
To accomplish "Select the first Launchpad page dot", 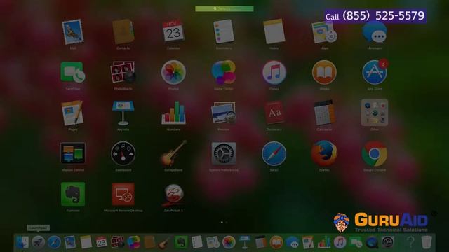I will pos(222,223).
